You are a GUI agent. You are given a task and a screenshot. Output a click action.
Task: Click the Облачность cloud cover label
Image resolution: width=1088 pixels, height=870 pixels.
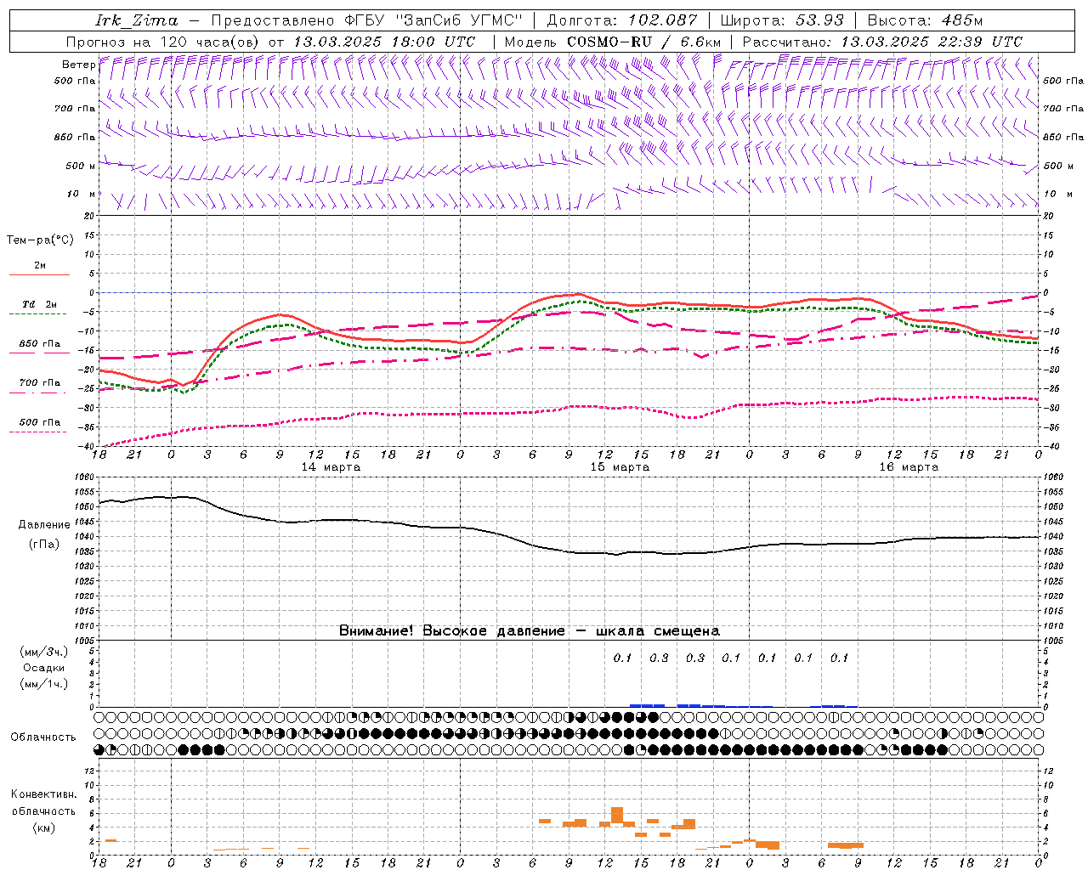[43, 737]
